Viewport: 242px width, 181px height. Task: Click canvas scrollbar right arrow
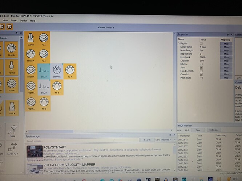pos(171,130)
